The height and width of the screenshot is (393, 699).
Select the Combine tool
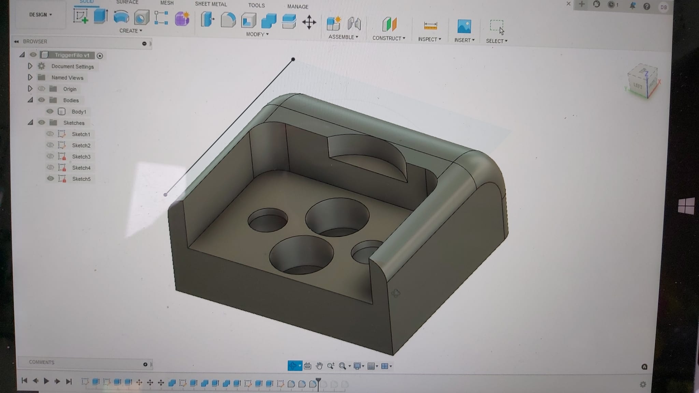(x=269, y=21)
